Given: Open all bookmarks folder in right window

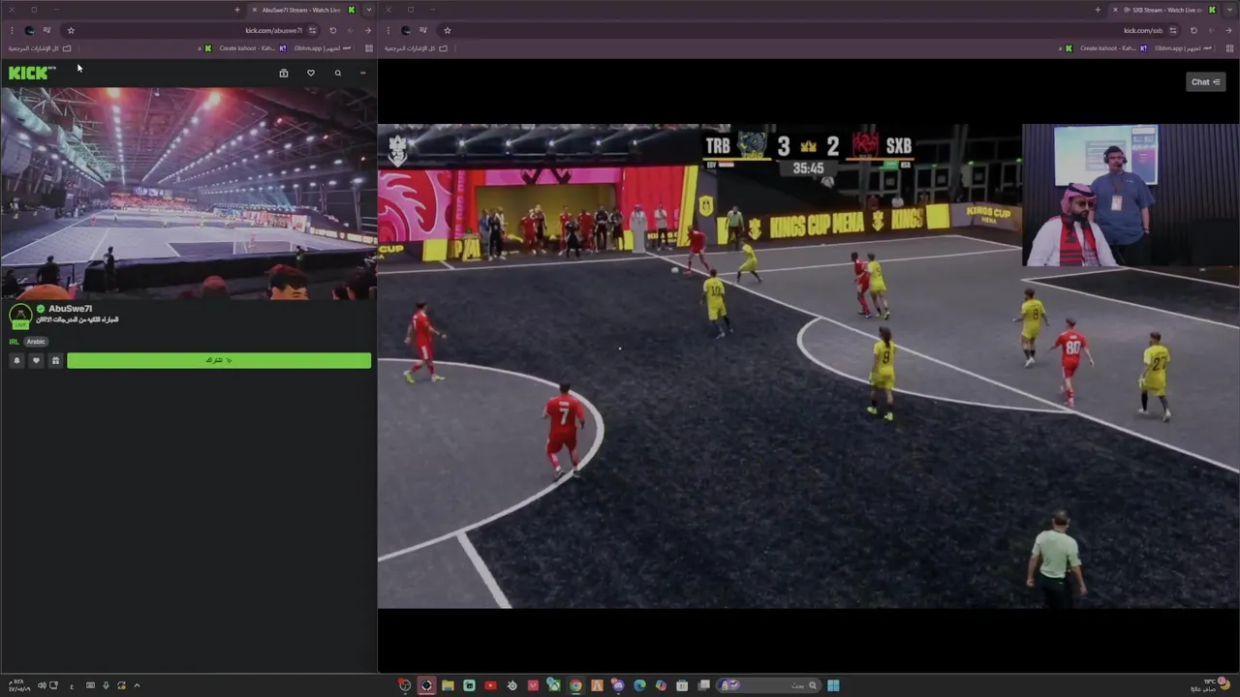Looking at the screenshot, I should [x=416, y=48].
